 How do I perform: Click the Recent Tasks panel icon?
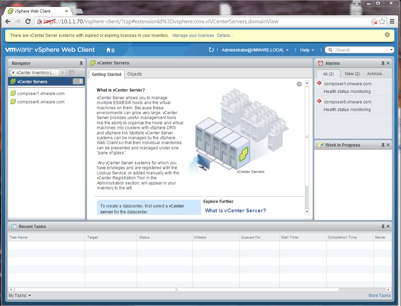coord(14,226)
